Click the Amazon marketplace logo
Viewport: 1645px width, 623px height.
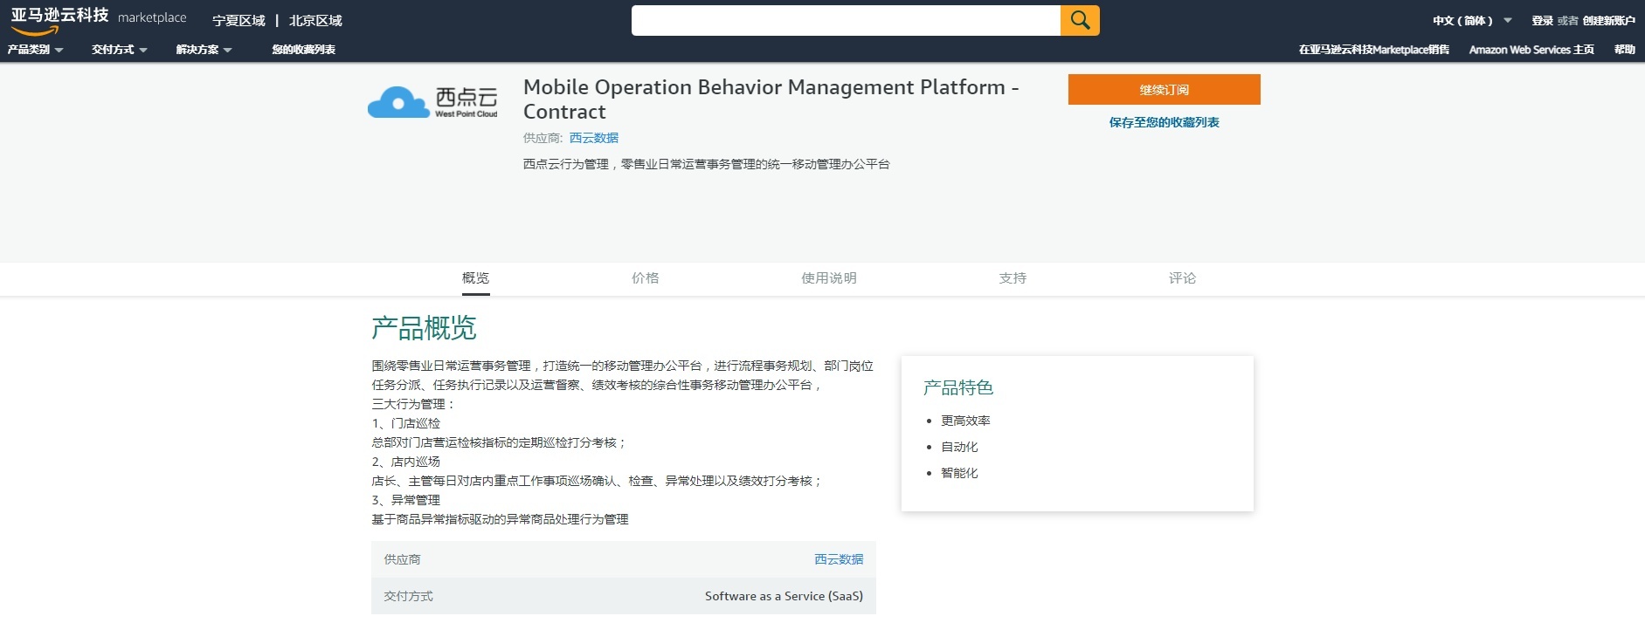[99, 19]
